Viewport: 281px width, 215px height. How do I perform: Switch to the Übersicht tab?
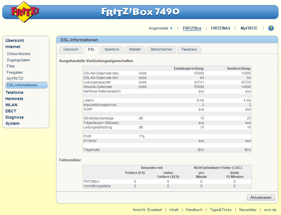[x=71, y=49]
